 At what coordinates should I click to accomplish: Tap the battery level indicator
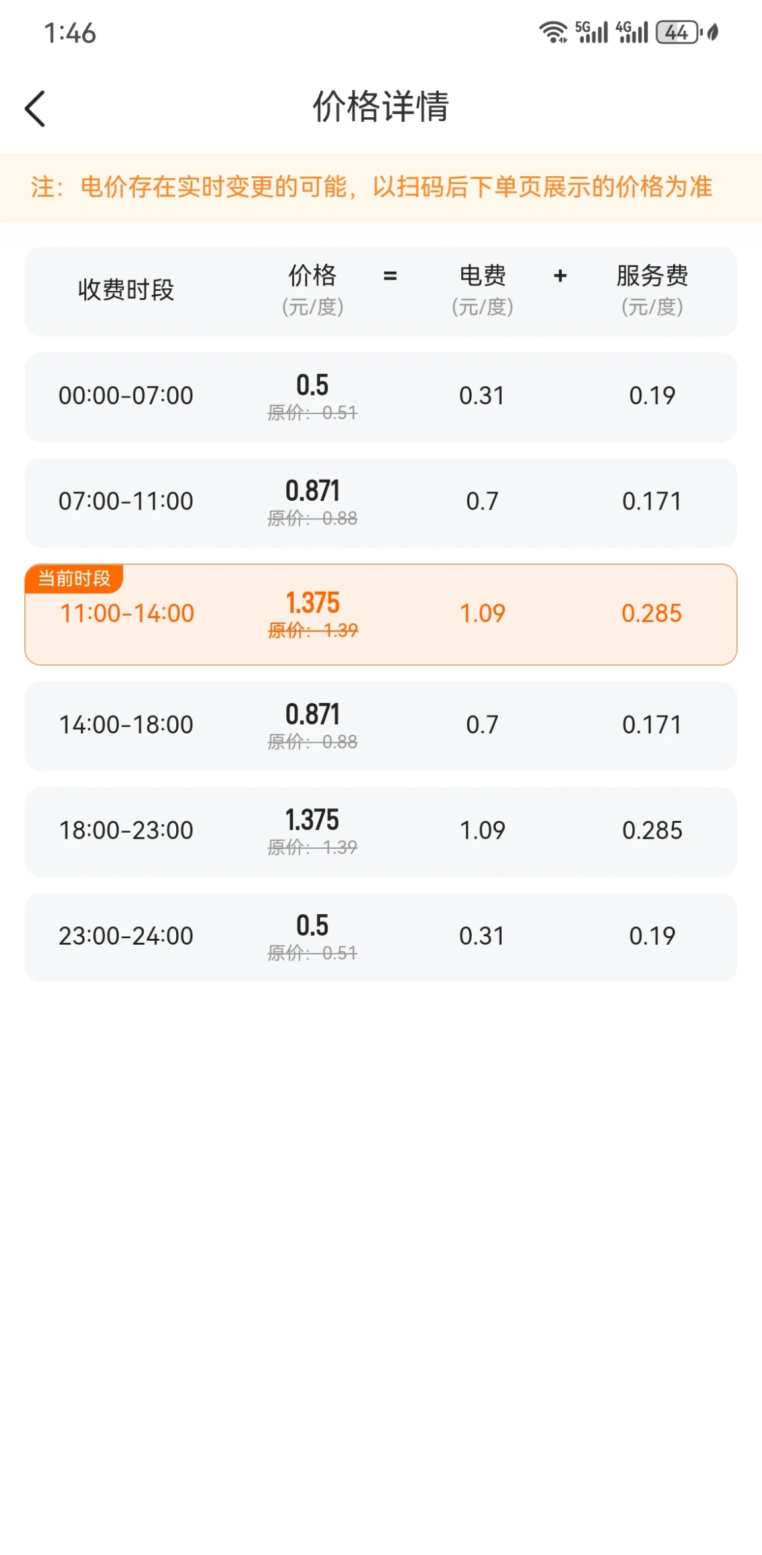click(x=679, y=32)
